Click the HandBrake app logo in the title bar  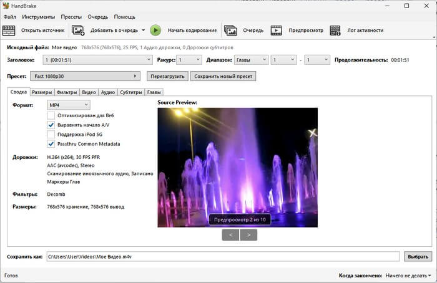pos(6,6)
